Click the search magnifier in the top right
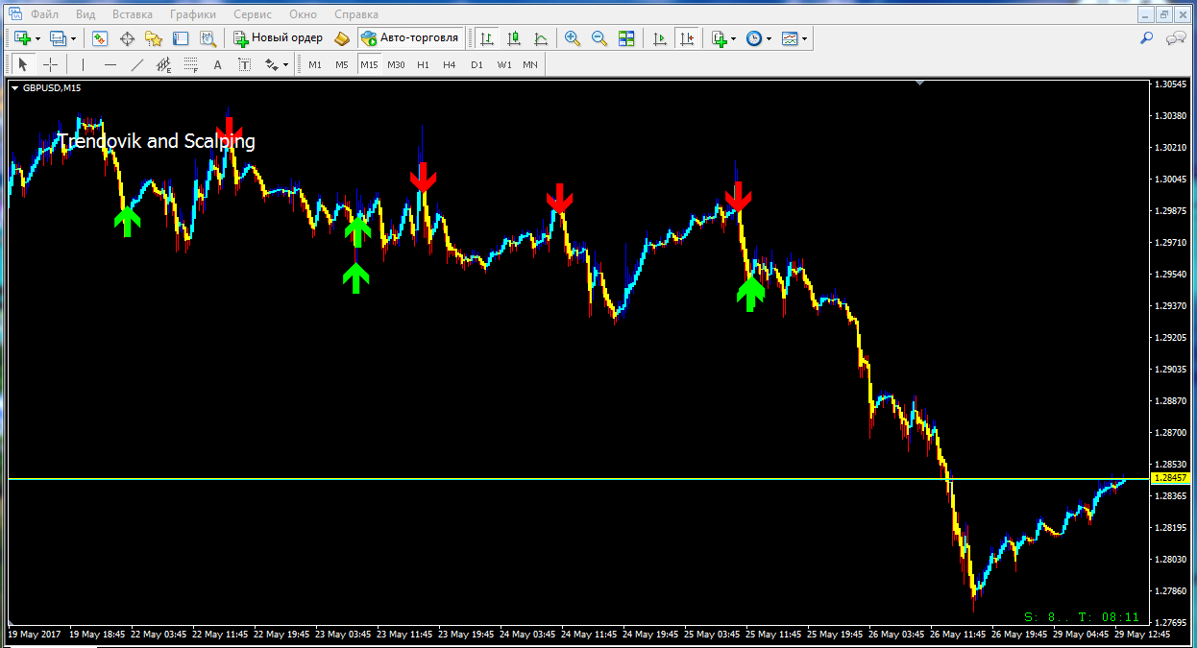Viewport: 1197px width, 648px height. click(1146, 38)
